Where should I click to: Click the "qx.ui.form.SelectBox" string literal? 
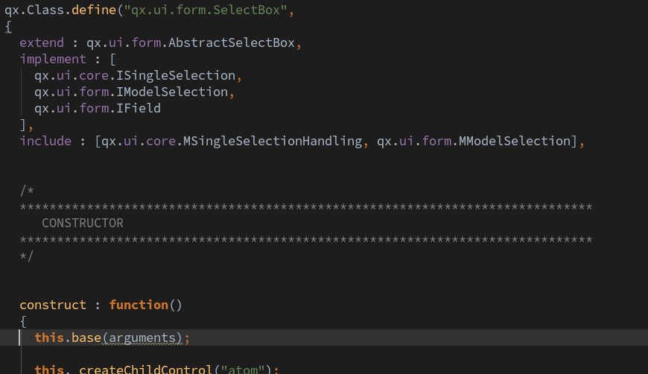[x=206, y=10]
